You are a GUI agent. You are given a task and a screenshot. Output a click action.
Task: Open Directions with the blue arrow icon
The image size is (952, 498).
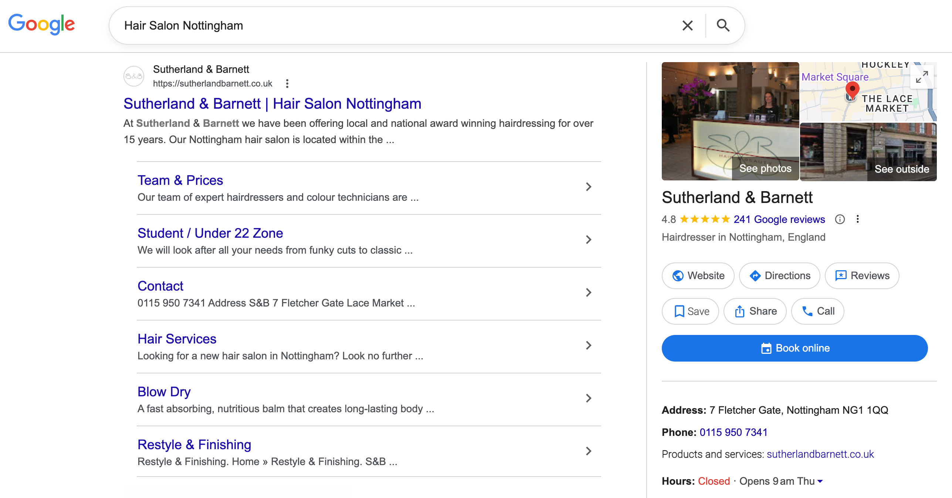pos(756,276)
